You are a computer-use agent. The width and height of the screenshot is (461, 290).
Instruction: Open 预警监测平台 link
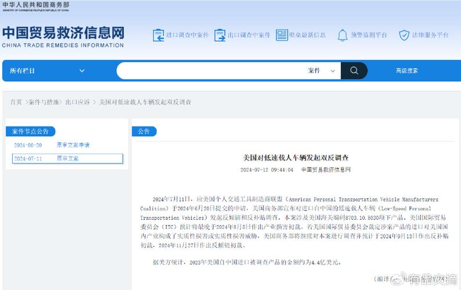(369, 35)
